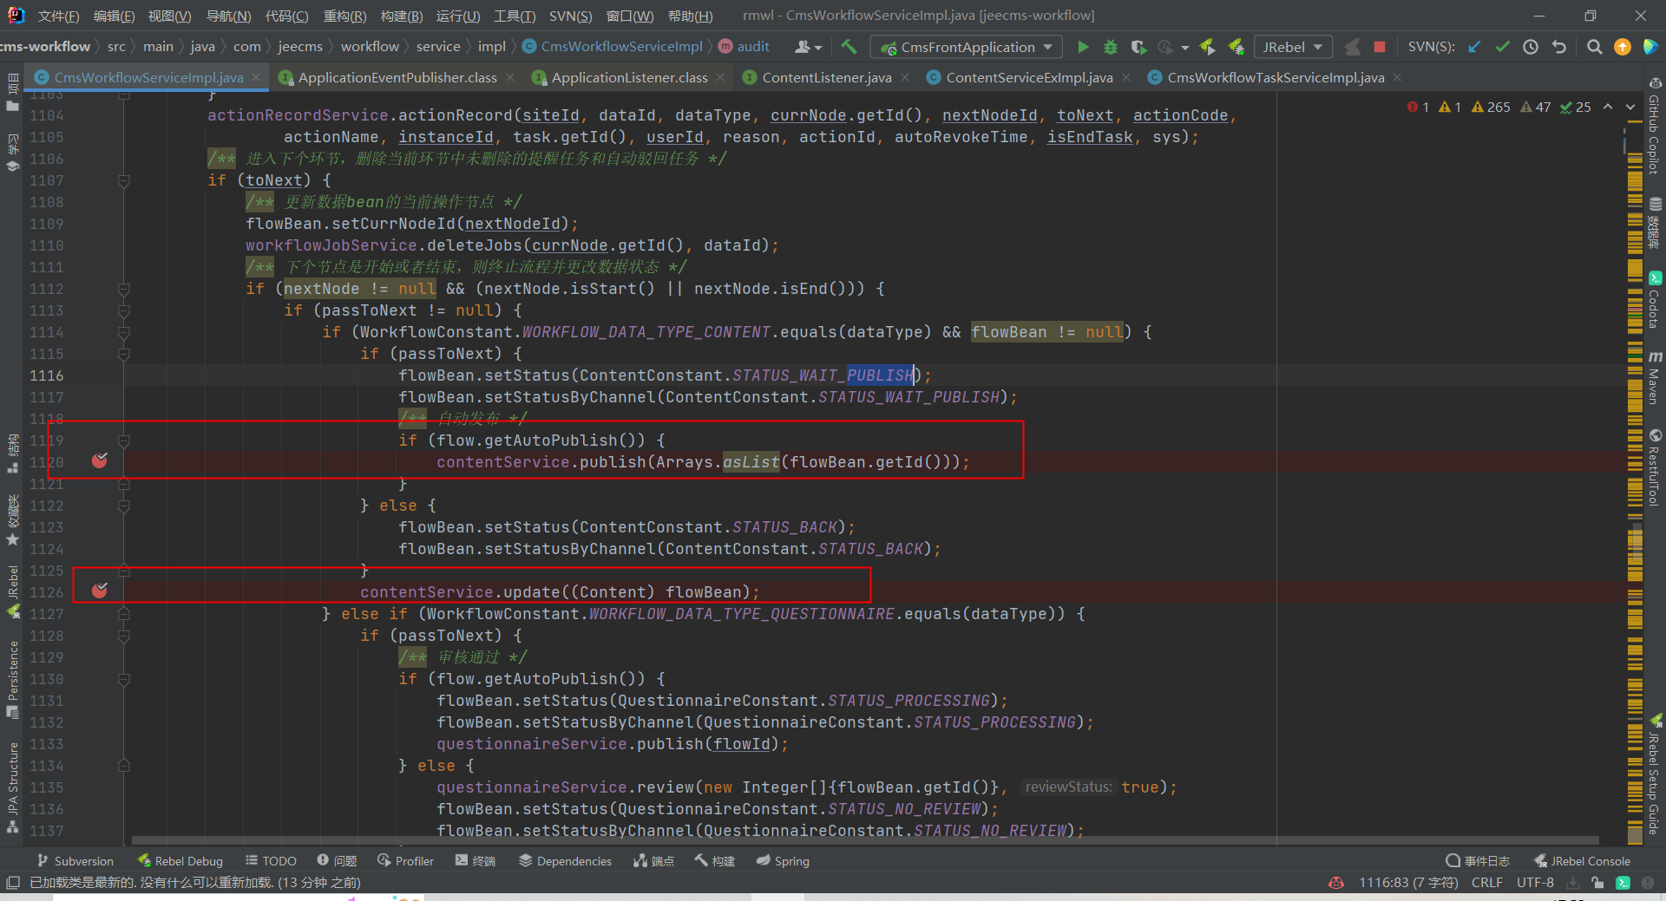Switch to the ContentListener.java tab
1666x901 pixels.
tap(826, 78)
